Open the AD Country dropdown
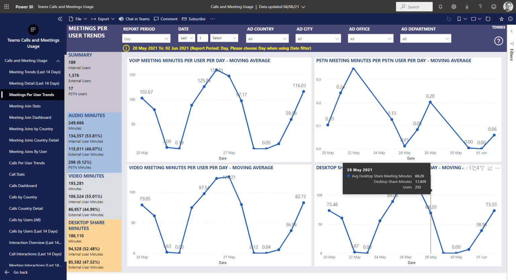Viewport: 516px width, 280px height. pyautogui.click(x=267, y=39)
